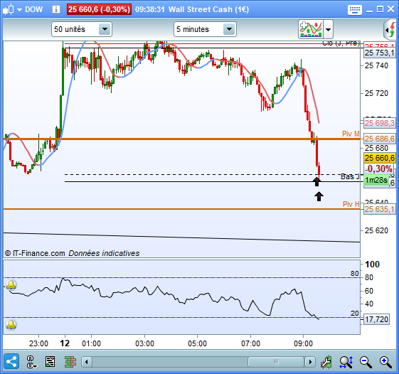Click the 09:00 time axis label
Image resolution: width=399 pixels, height=374 pixels.
point(303,343)
